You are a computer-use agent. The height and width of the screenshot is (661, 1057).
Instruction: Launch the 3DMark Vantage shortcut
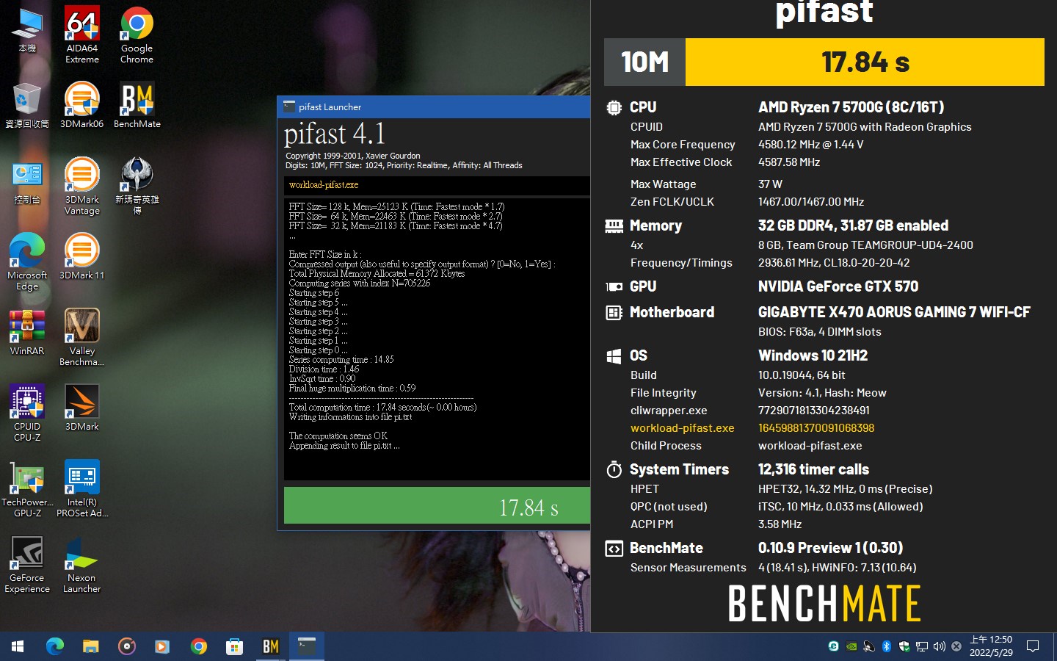(82, 186)
